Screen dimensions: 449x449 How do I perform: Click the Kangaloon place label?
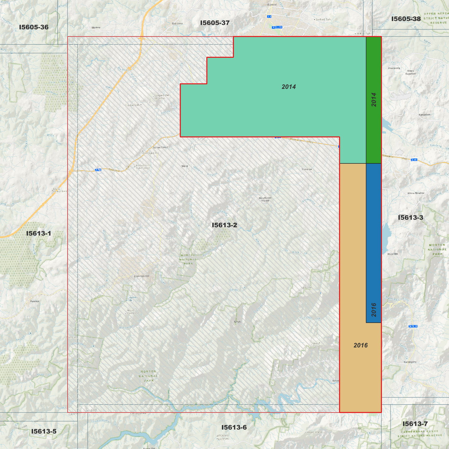coord(424,115)
